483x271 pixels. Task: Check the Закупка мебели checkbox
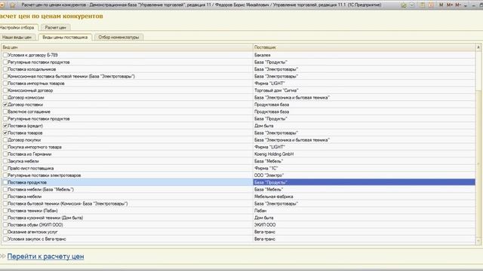(x=5, y=161)
